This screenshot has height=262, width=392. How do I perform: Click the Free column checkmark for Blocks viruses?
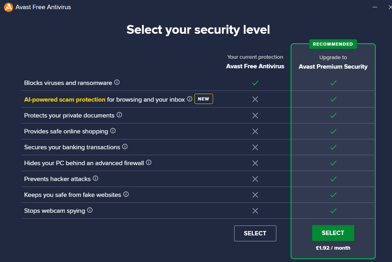click(255, 83)
